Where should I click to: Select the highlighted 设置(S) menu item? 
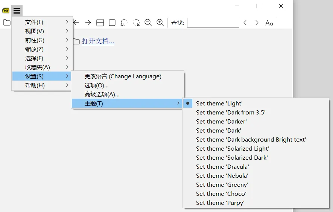[42, 76]
